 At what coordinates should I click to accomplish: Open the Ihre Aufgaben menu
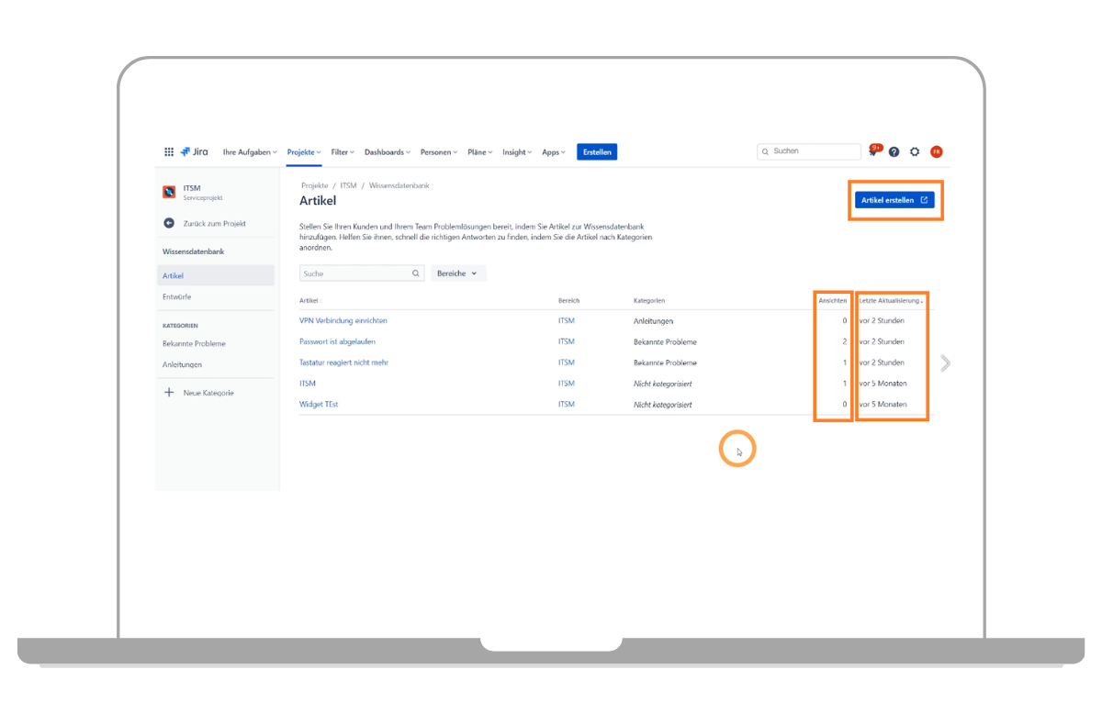click(x=249, y=152)
